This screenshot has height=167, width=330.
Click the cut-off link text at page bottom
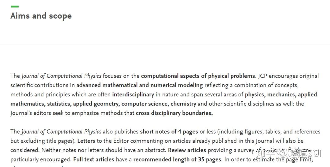click(x=40, y=166)
